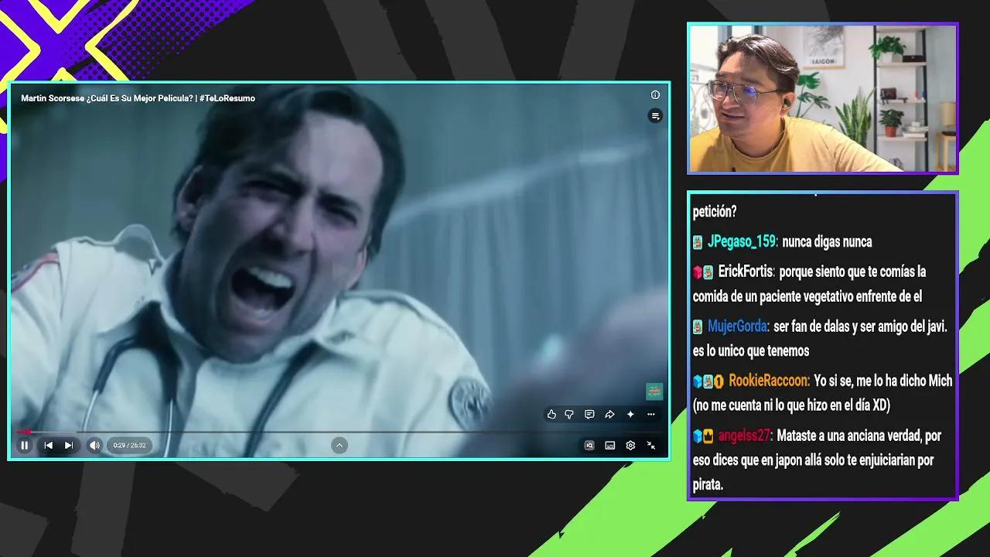Share the video using arrow icon
This screenshot has width=990, height=557.
click(x=609, y=415)
